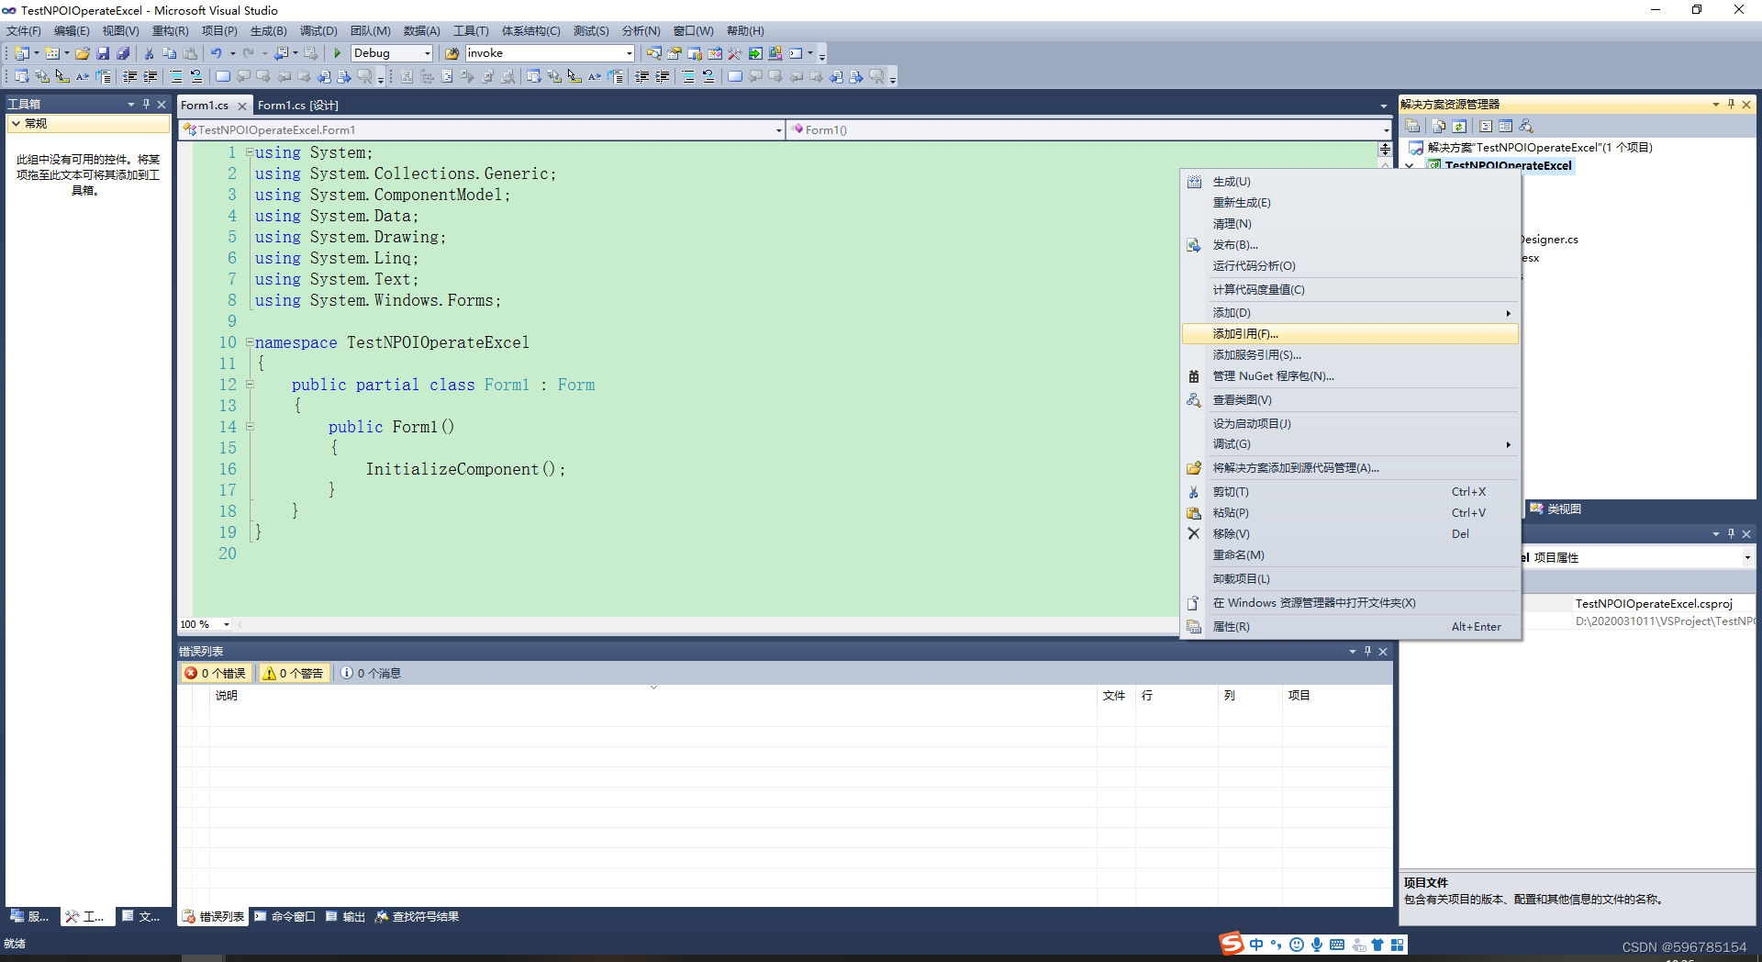
Task: Select 添加引用(F)... in context menu
Action: coord(1350,334)
